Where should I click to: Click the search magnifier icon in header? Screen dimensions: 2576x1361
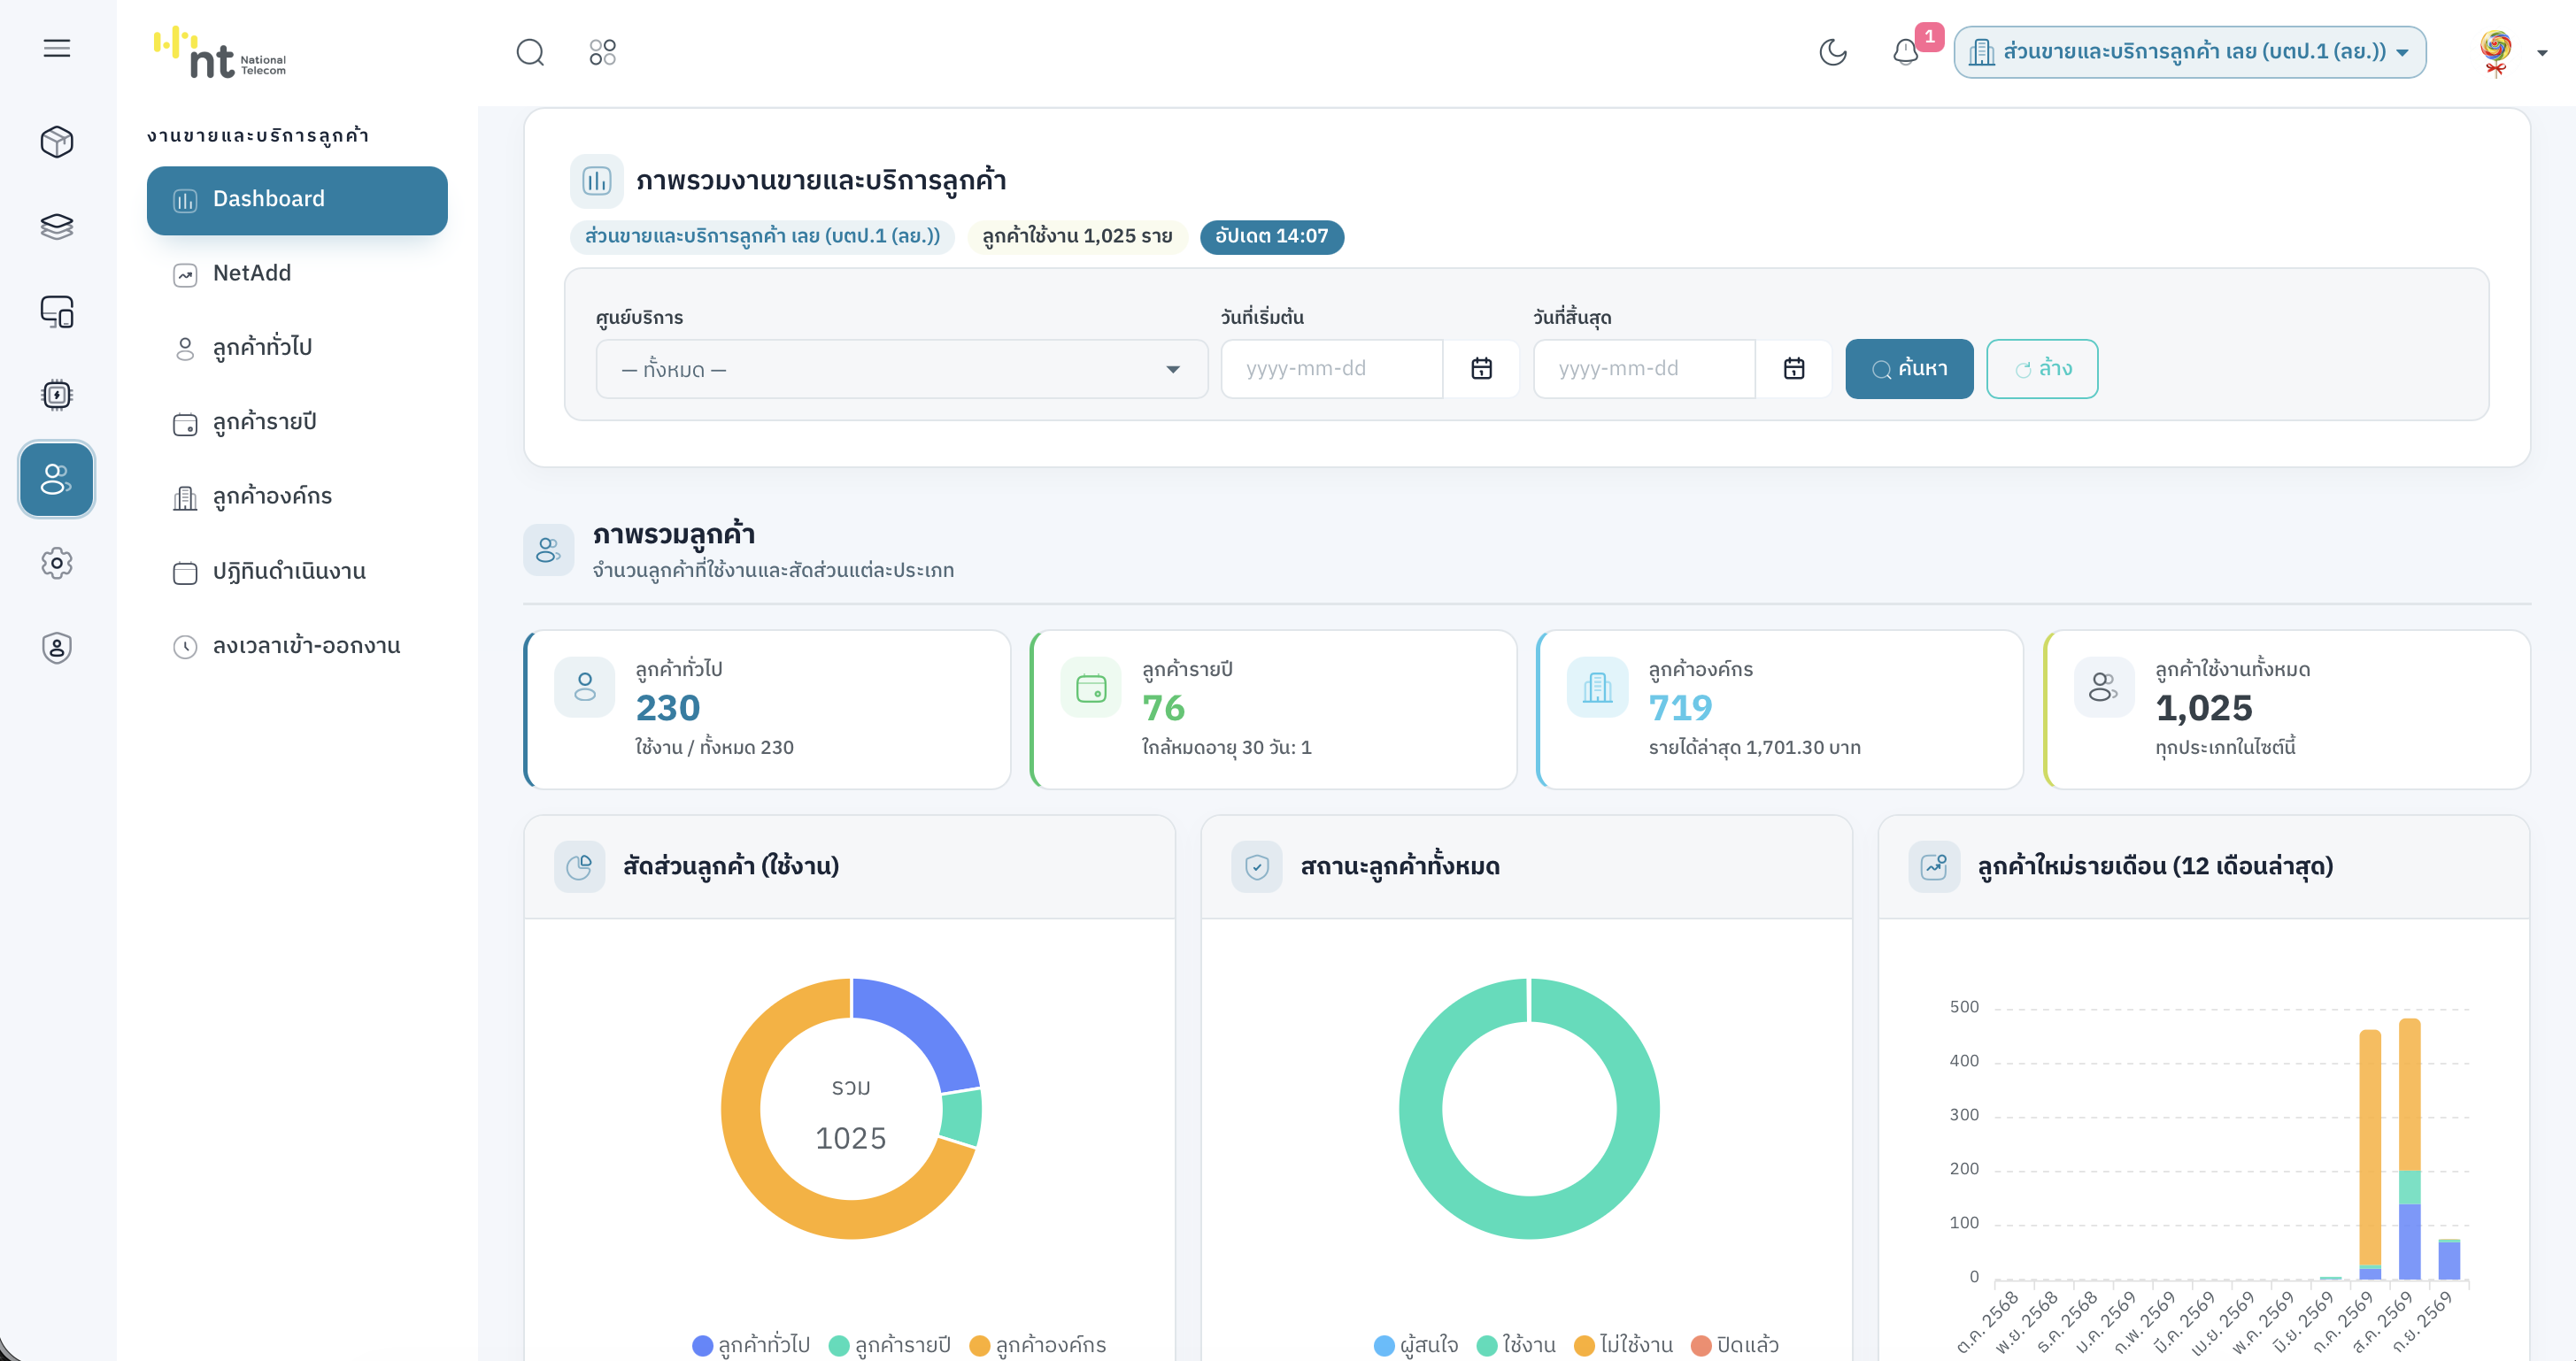[x=530, y=52]
